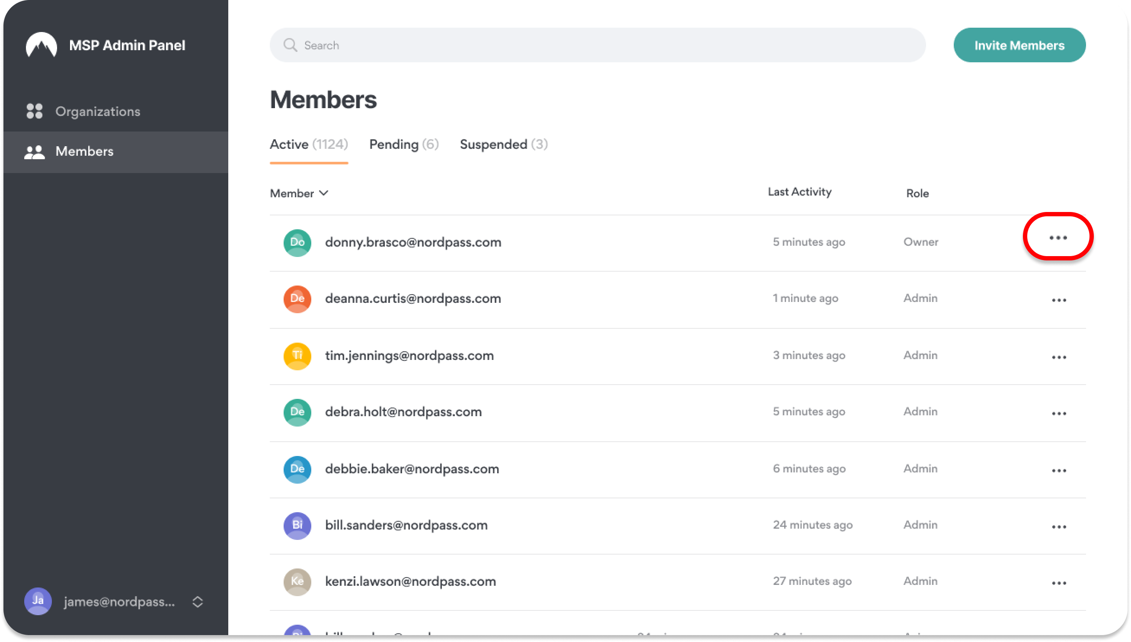Select debbie.baker@nordpass.com email

pos(412,469)
